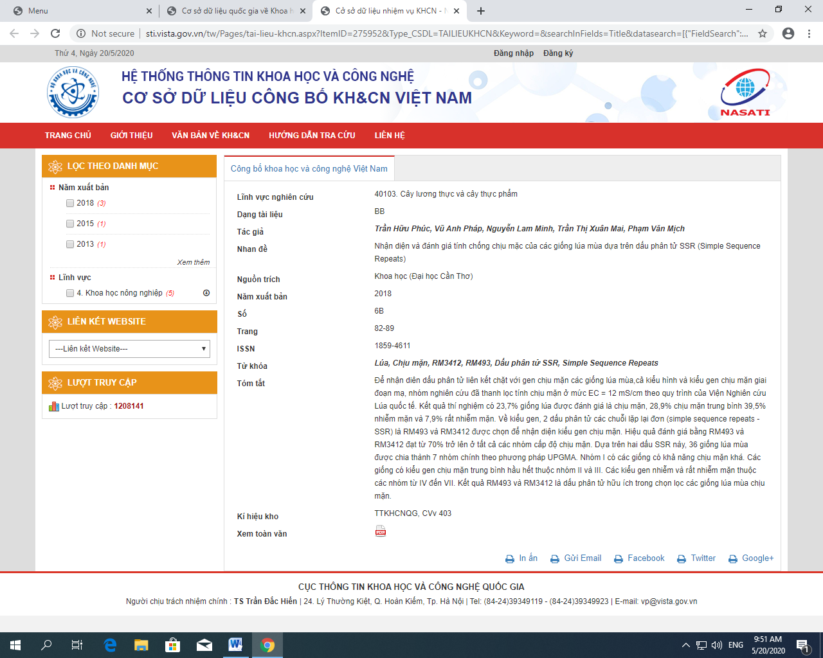This screenshot has height=658, width=823.
Task: Go to the GIỚI THIỆU menu item
Action: pos(131,136)
